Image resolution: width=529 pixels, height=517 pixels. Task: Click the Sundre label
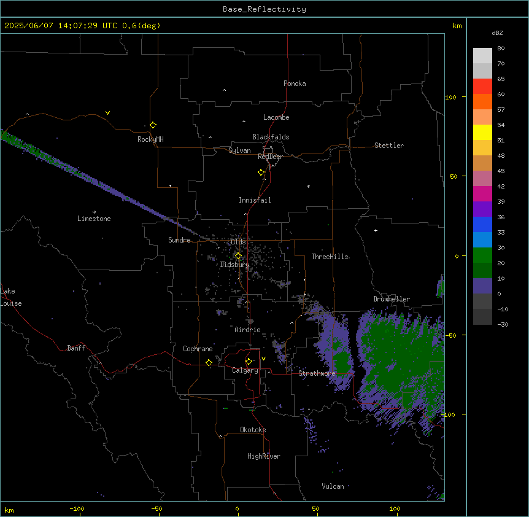pos(179,240)
